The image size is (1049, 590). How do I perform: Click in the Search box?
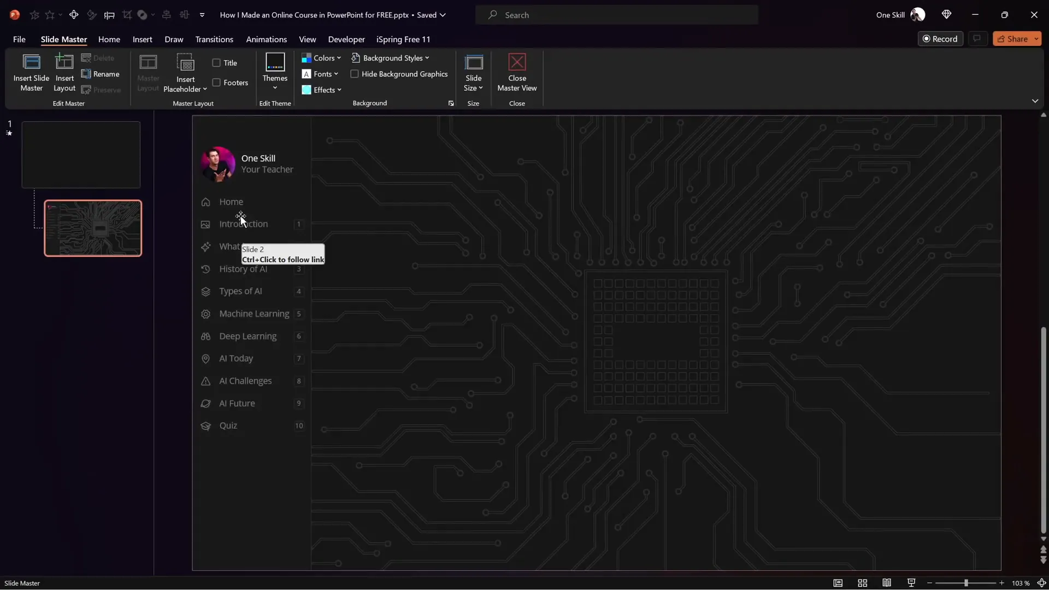(x=617, y=15)
